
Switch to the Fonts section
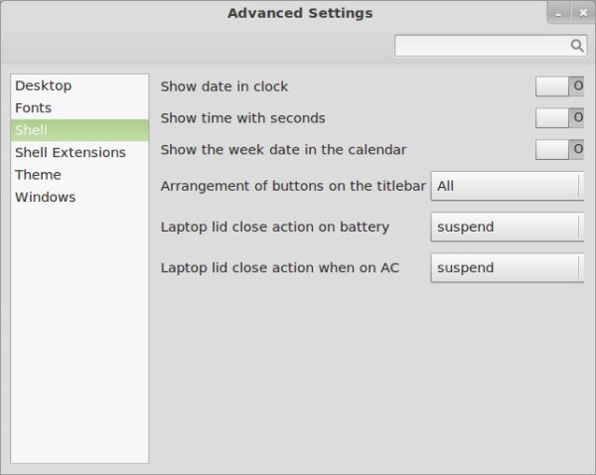34,108
